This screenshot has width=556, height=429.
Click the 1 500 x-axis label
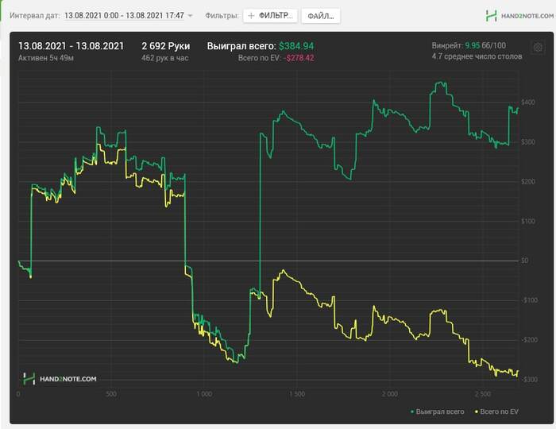coord(297,394)
